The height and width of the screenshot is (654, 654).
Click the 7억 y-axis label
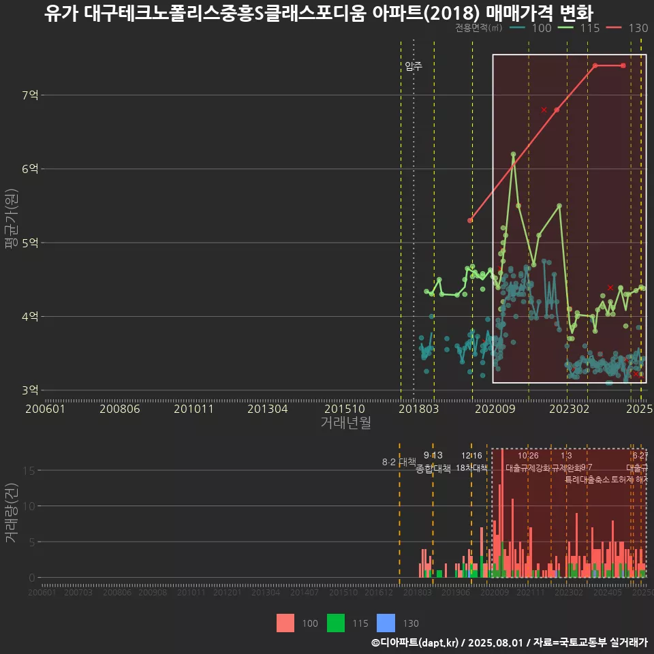[30, 95]
